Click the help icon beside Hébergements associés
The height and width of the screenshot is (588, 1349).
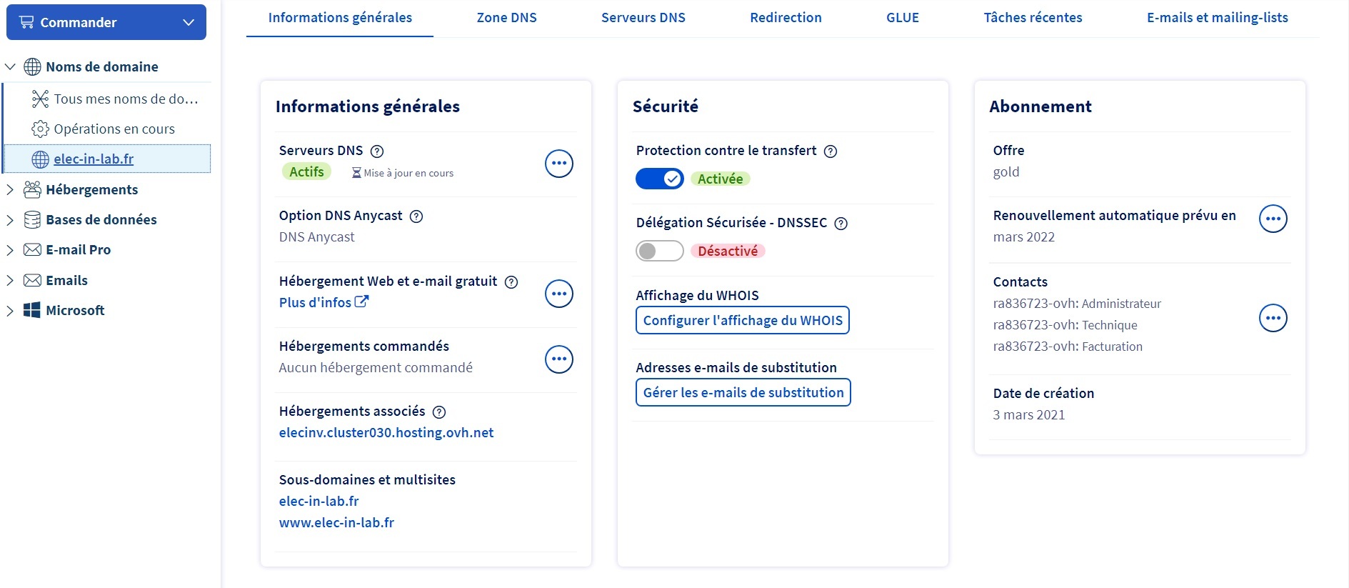(439, 412)
